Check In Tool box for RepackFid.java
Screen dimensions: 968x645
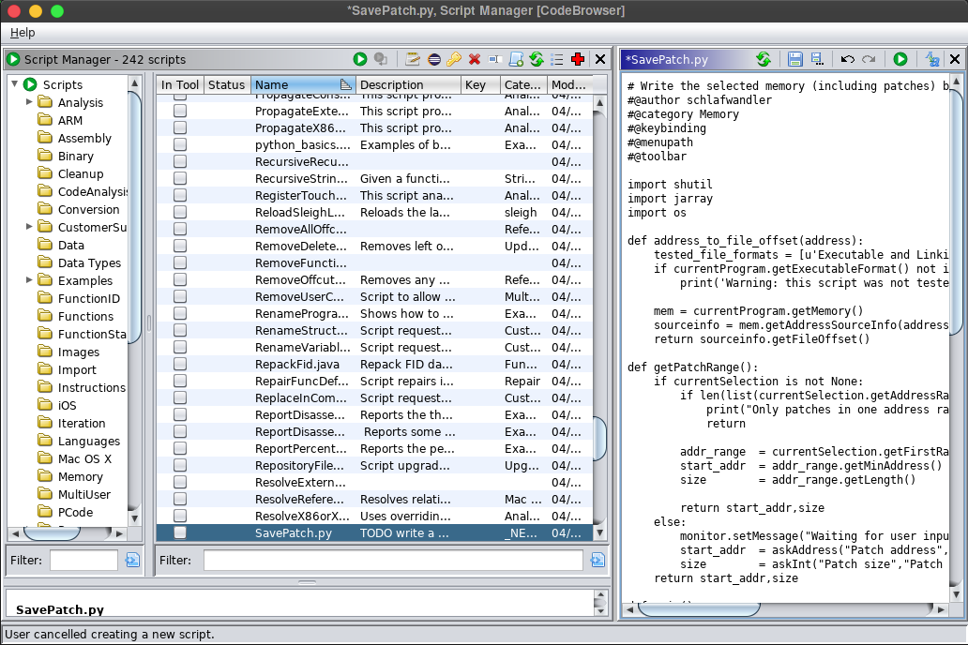point(180,364)
